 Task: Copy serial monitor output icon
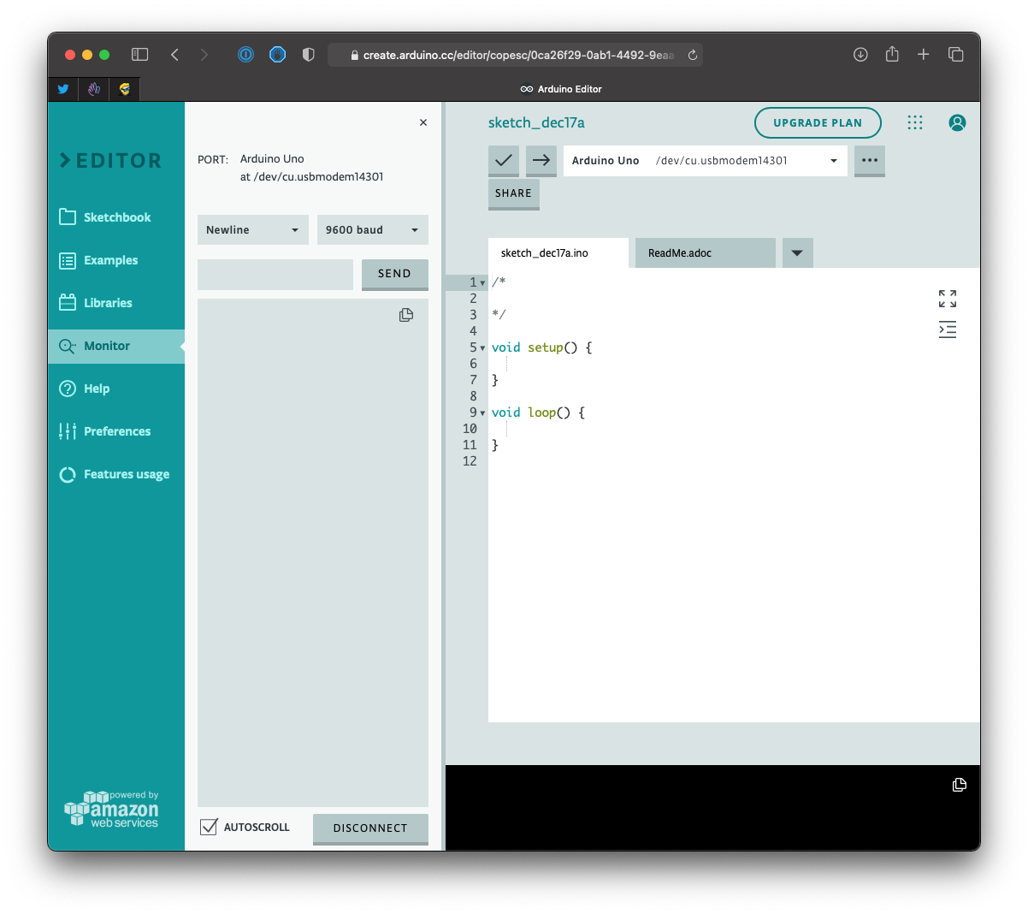406,315
